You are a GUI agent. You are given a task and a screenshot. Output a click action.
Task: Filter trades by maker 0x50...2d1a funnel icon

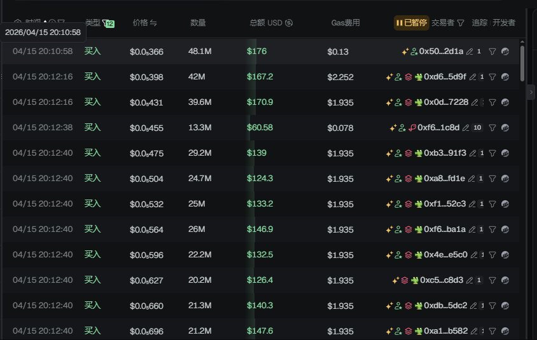[492, 51]
